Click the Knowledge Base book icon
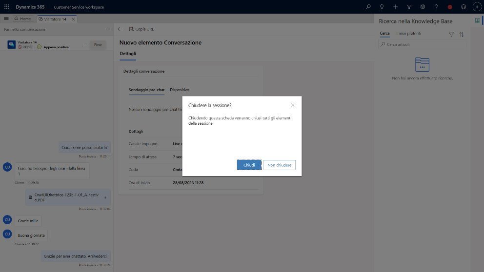 (x=477, y=21)
